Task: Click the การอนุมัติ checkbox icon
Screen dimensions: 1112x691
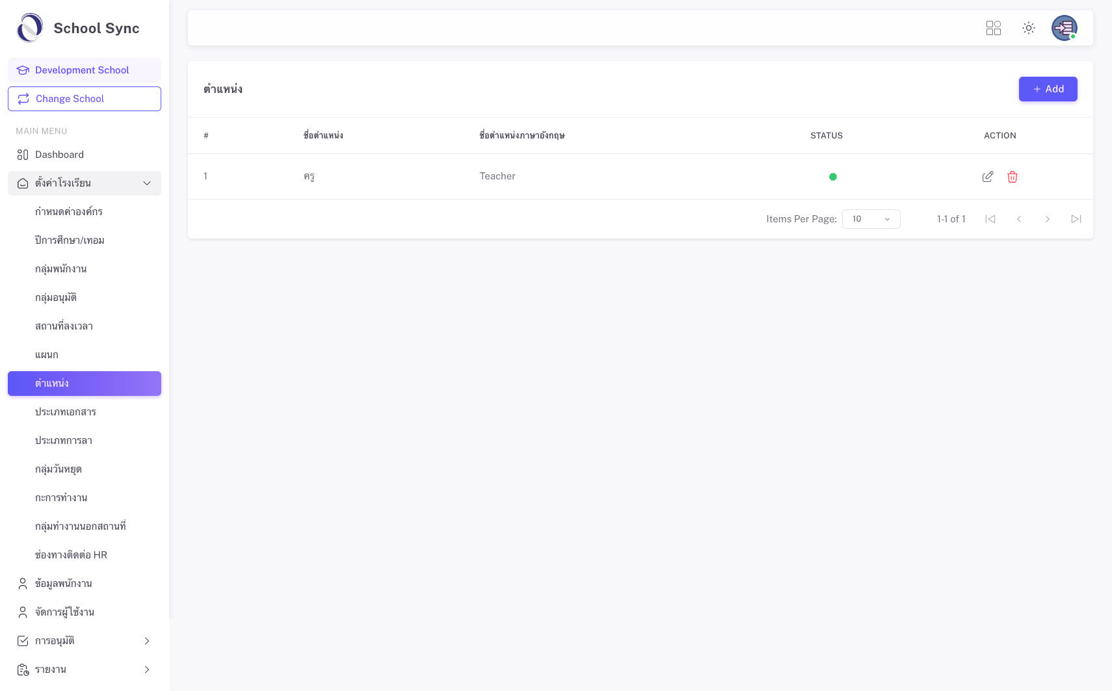Action: click(23, 641)
